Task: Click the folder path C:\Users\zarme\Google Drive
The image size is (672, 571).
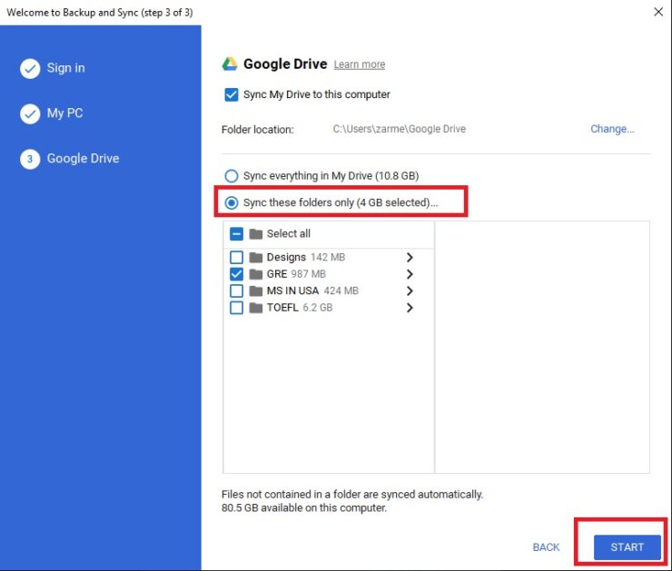Action: pos(400,129)
